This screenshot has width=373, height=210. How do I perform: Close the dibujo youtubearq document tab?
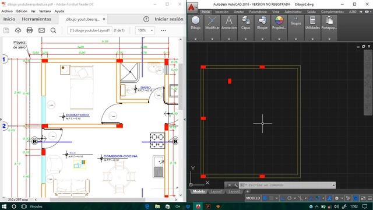(104, 19)
